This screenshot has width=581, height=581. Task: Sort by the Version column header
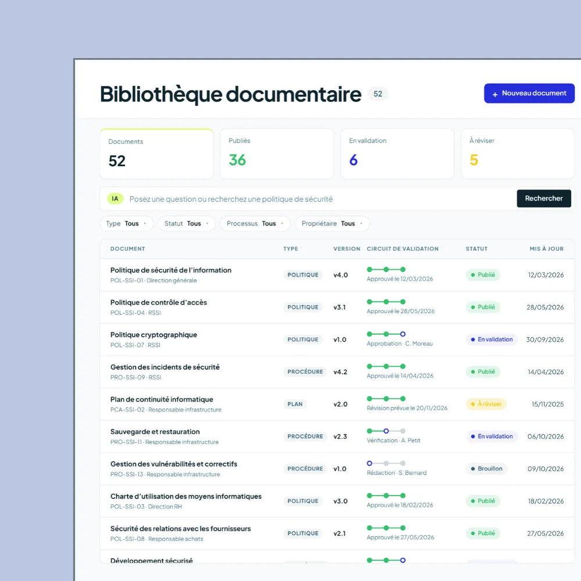(346, 249)
